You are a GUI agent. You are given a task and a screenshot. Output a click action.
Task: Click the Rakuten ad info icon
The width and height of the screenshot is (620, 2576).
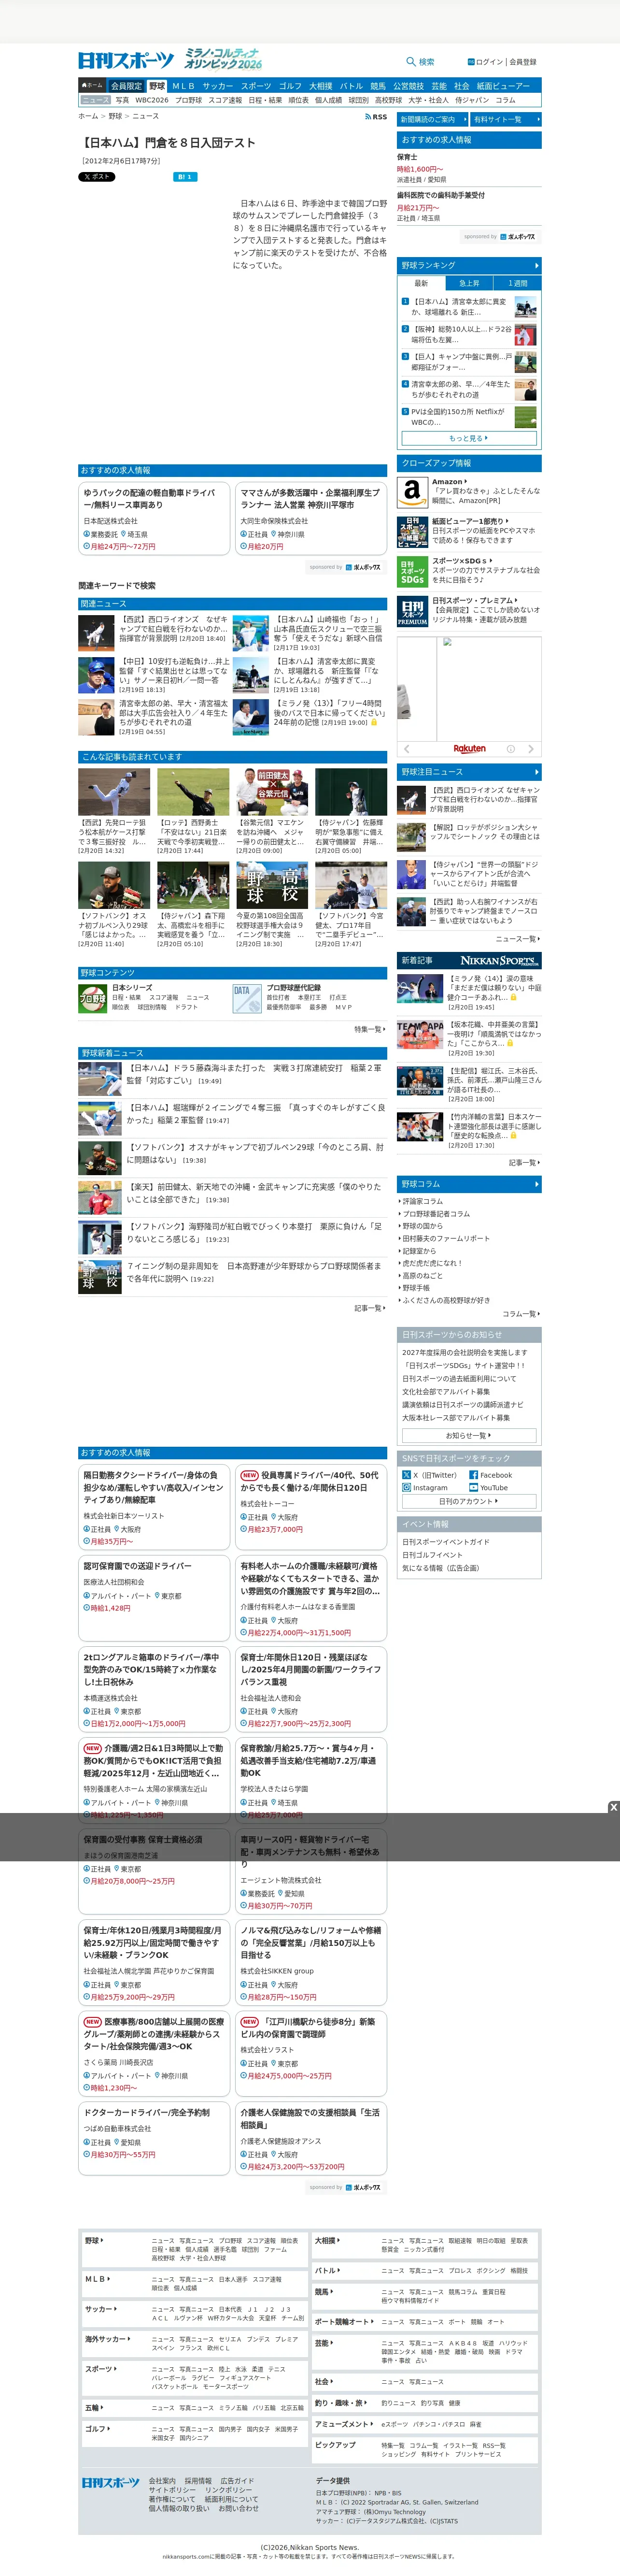pyautogui.click(x=510, y=749)
